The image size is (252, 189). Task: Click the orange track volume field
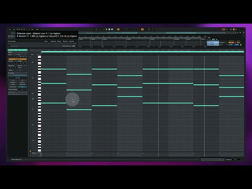[231, 43]
